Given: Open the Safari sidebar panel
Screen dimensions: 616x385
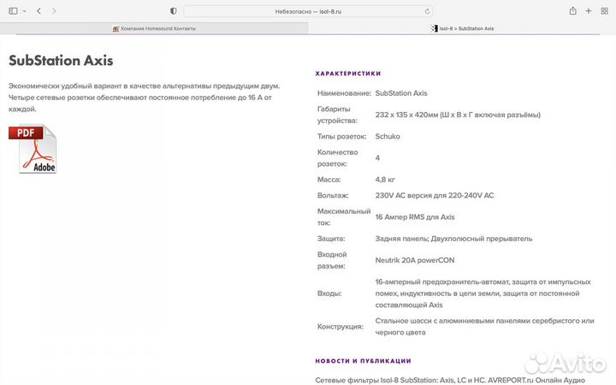Looking at the screenshot, I should coord(12,11).
